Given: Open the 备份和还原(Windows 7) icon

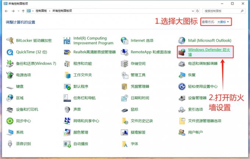Looking at the screenshot, I should [10, 64].
